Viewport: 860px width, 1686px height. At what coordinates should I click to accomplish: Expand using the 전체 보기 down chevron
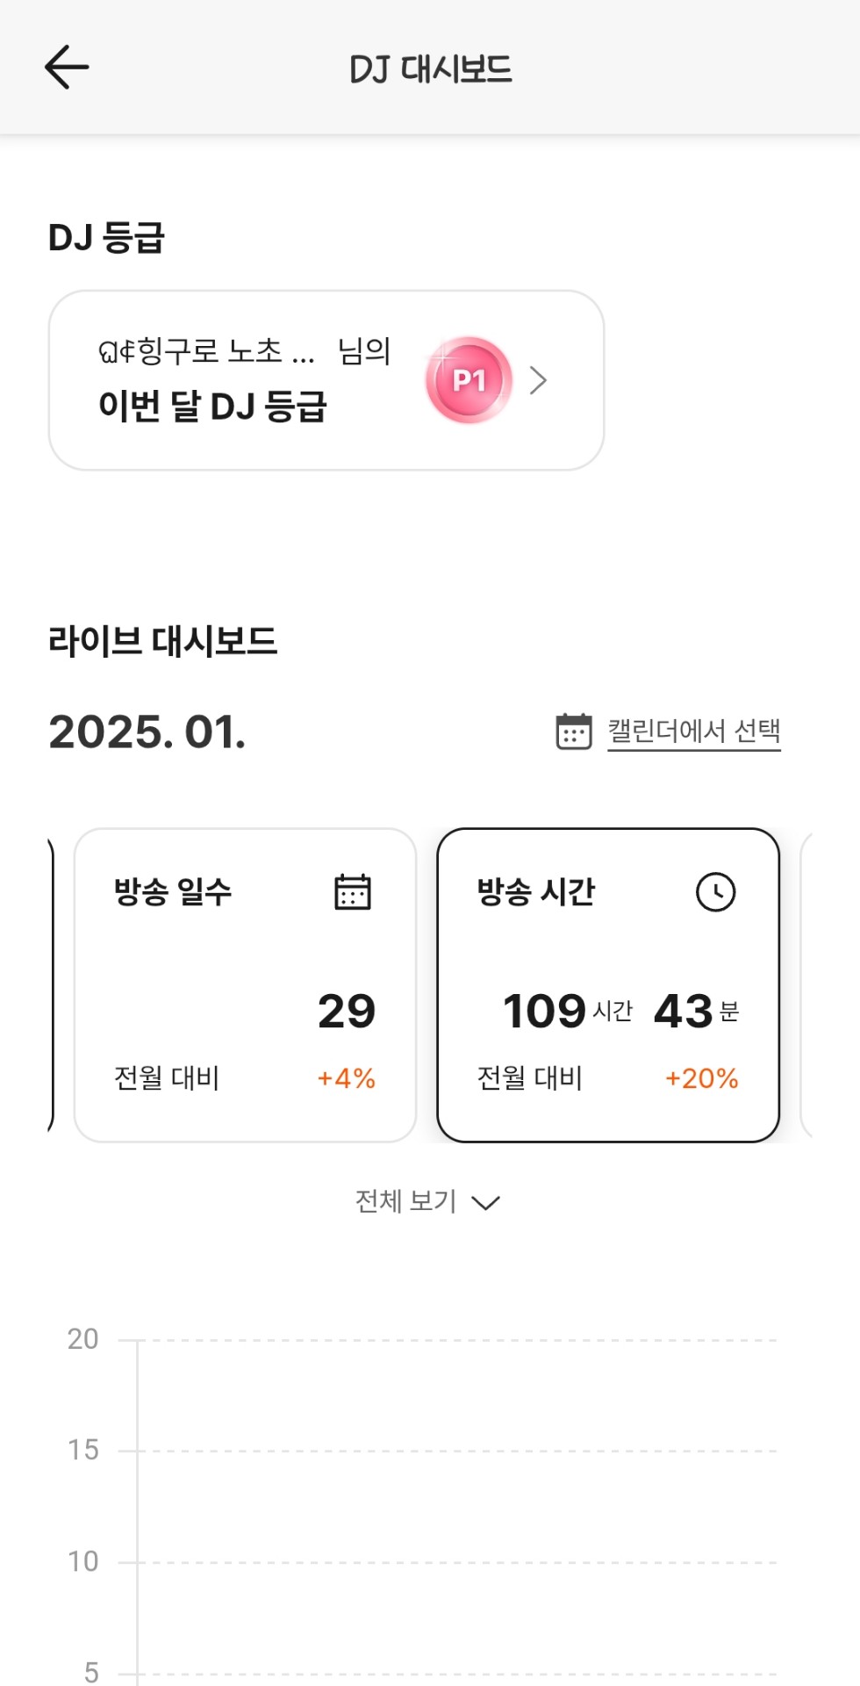[x=485, y=1202]
